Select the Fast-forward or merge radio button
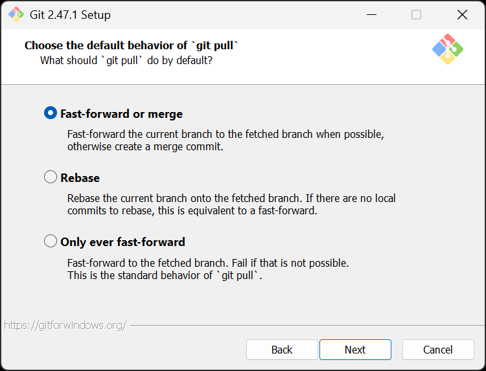This screenshot has width=486, height=371. click(50, 113)
